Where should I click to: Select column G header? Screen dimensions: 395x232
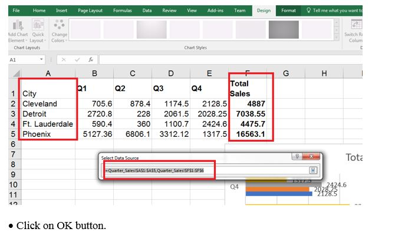pyautogui.click(x=286, y=73)
